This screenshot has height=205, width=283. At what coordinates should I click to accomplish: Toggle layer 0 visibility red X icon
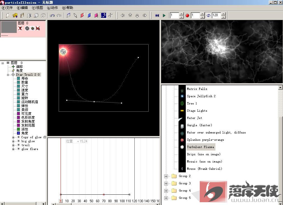click(x=20, y=28)
